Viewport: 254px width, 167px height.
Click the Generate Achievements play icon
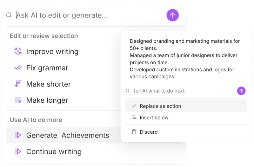click(18, 135)
